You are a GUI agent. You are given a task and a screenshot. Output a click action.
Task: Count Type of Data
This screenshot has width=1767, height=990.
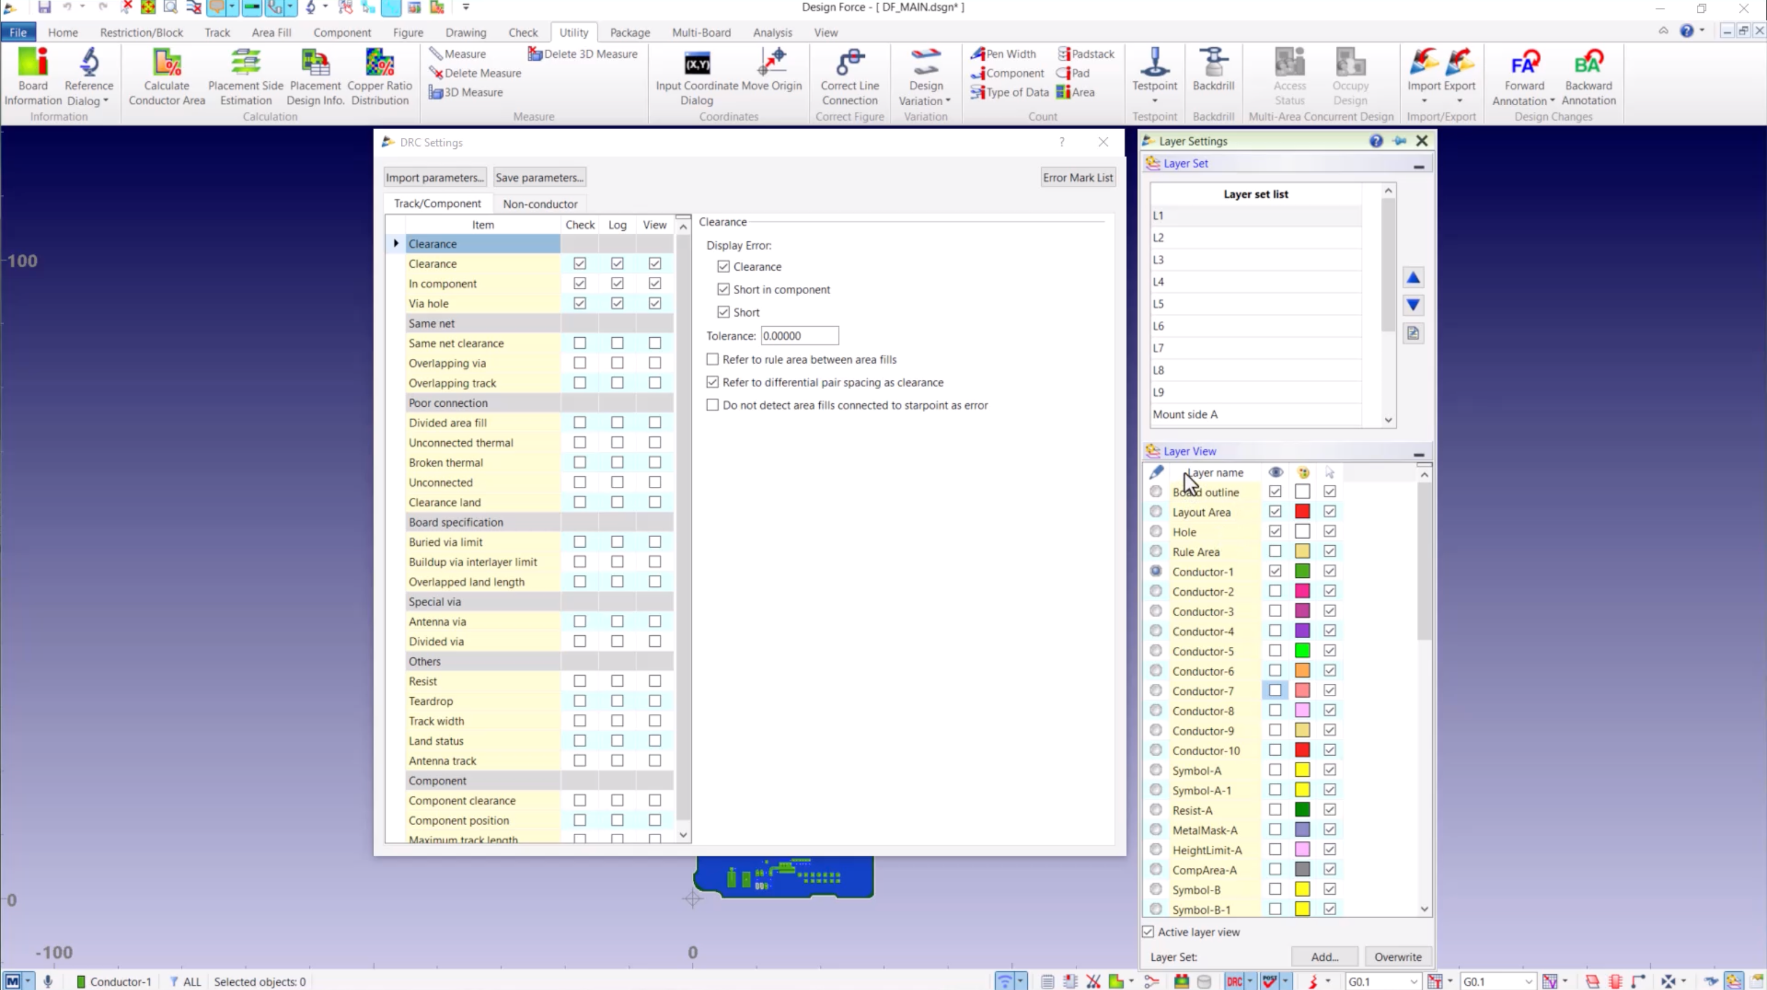(x=1010, y=92)
